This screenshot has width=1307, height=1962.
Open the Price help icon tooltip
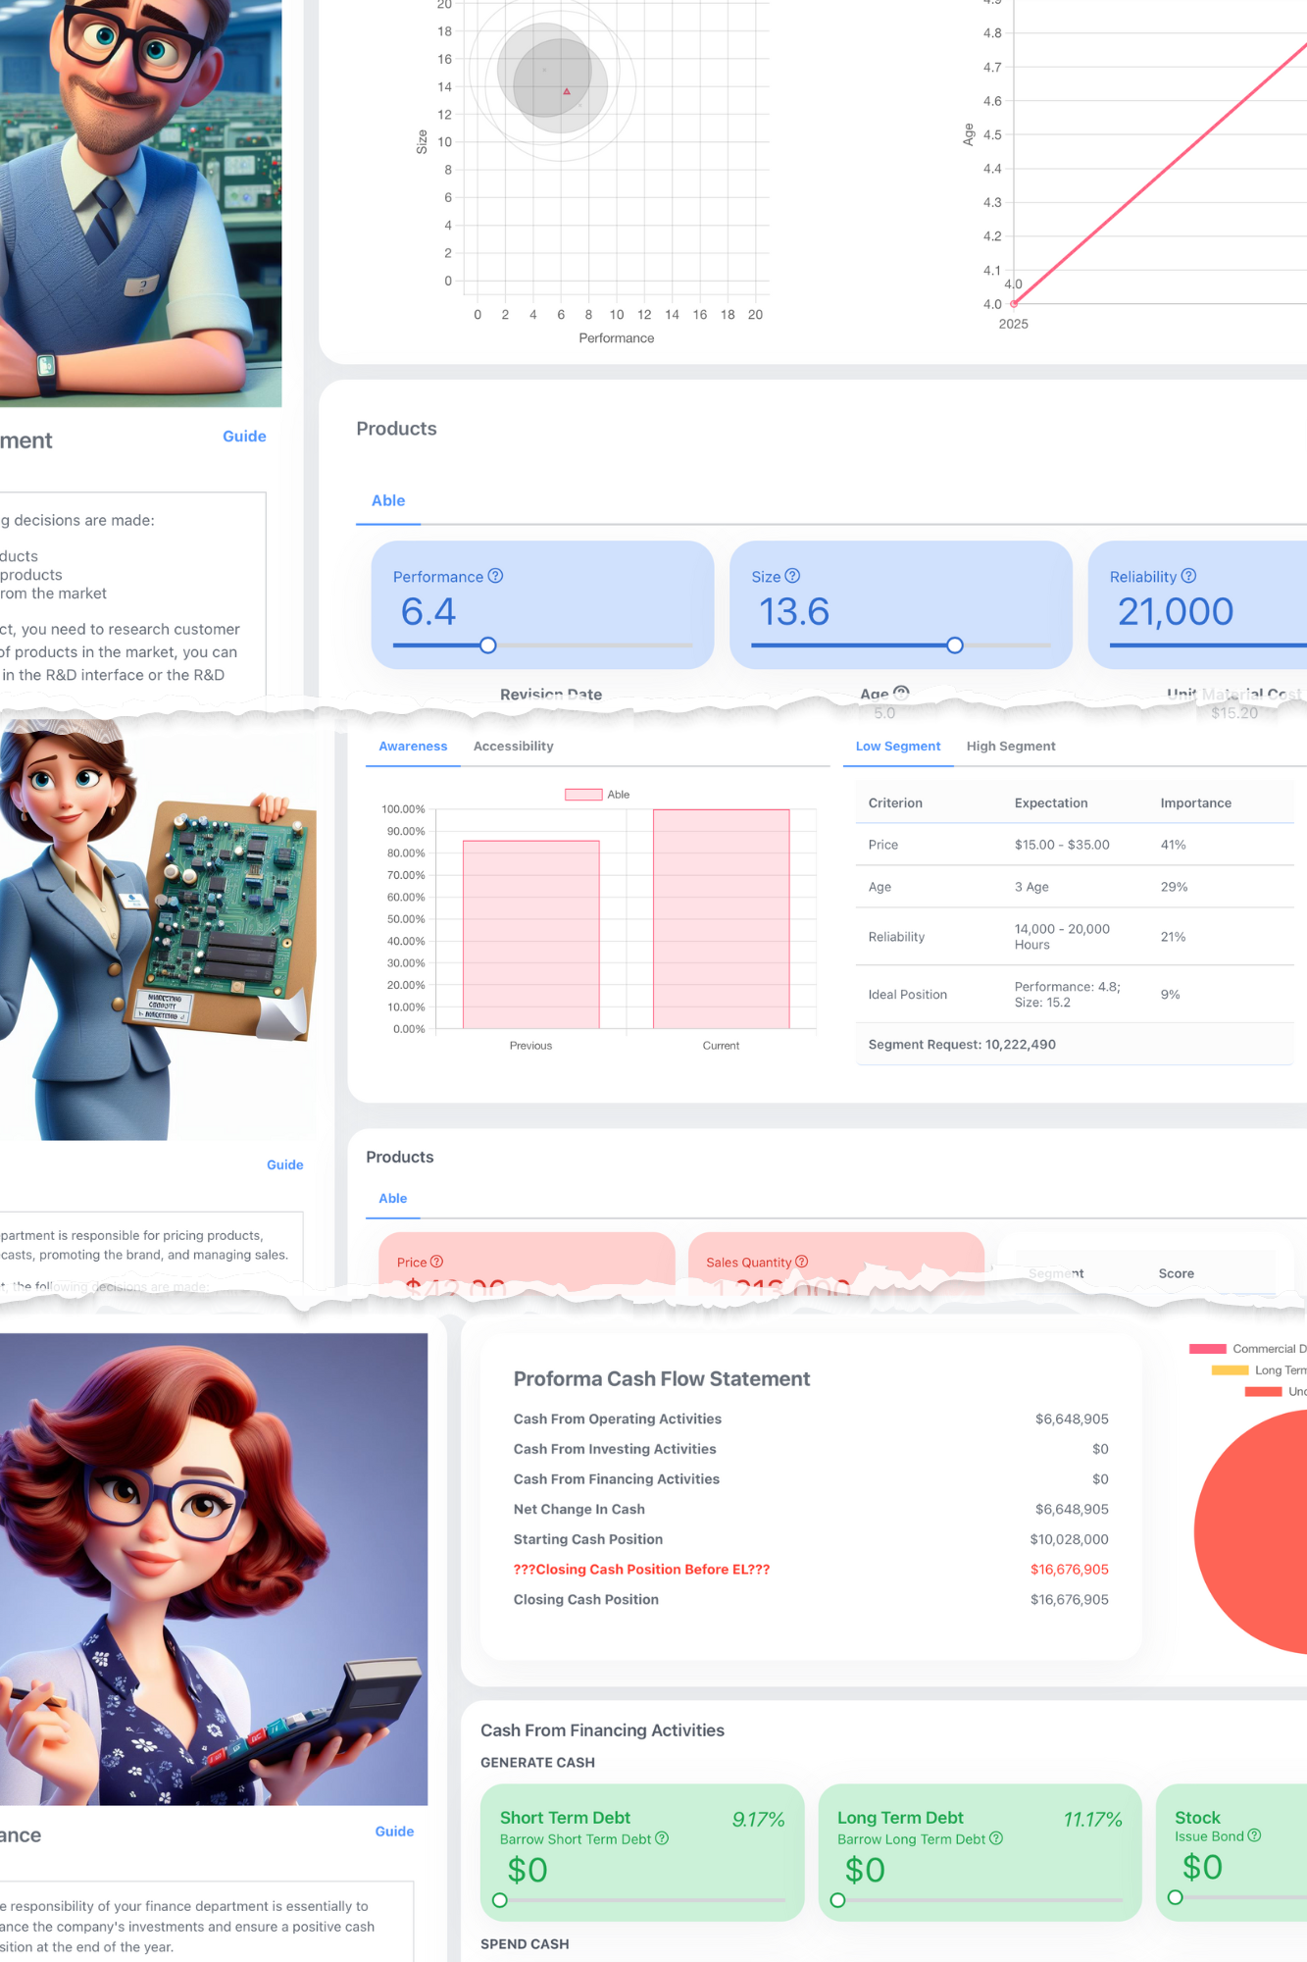click(437, 1262)
